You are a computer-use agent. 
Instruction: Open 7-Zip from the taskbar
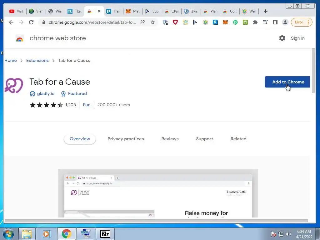[105, 234]
